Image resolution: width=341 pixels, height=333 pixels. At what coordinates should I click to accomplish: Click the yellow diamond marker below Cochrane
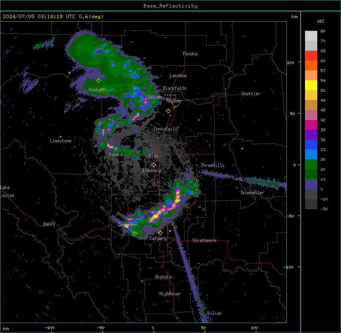pos(135,234)
